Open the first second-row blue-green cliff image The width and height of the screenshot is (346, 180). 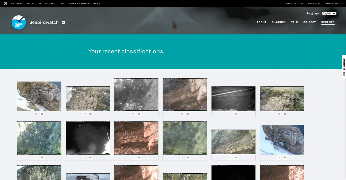tap(39, 138)
